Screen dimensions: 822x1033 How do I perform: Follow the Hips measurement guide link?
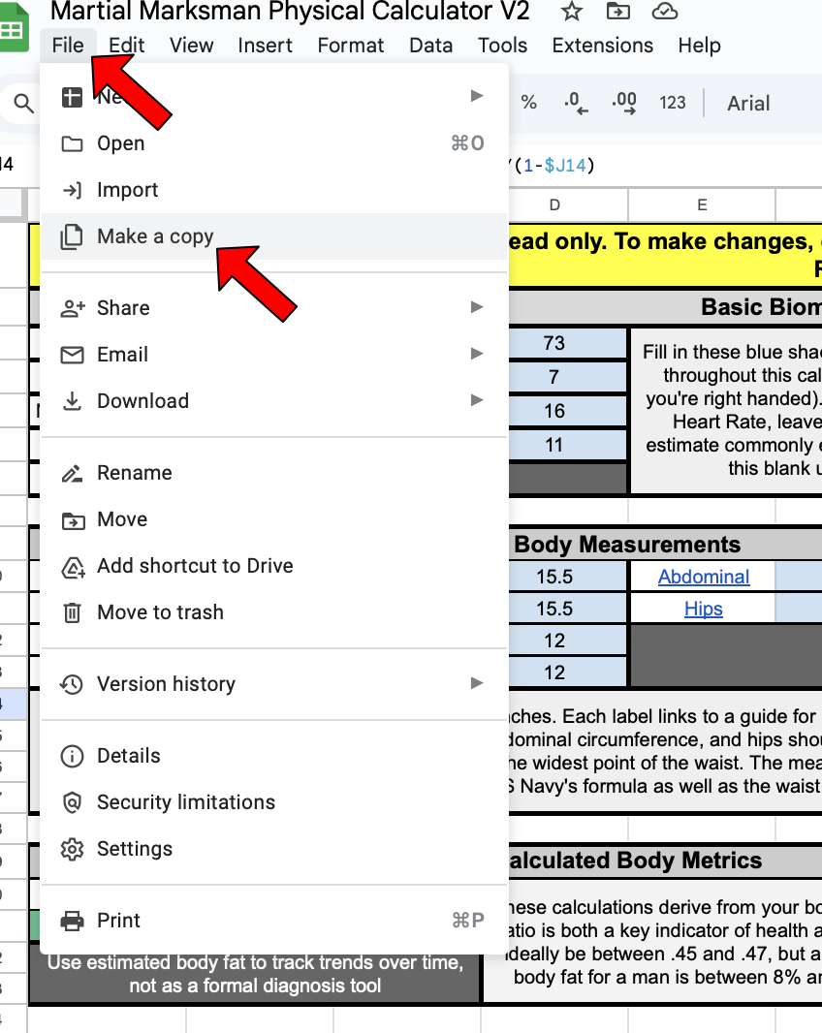[x=703, y=608]
